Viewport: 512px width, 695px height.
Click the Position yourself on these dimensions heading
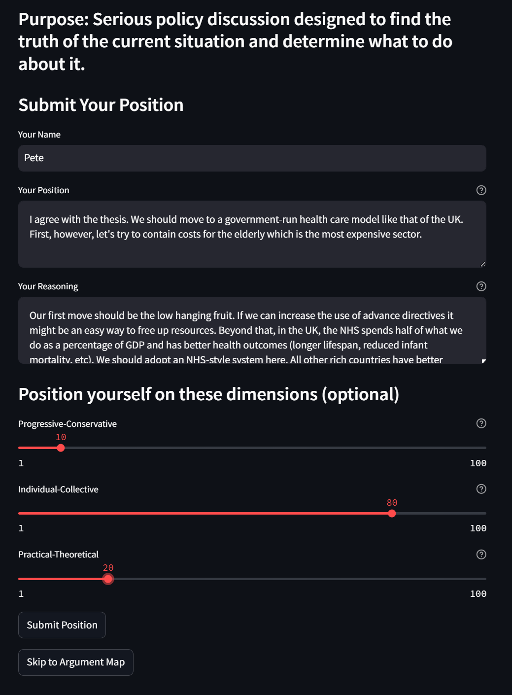coord(208,394)
